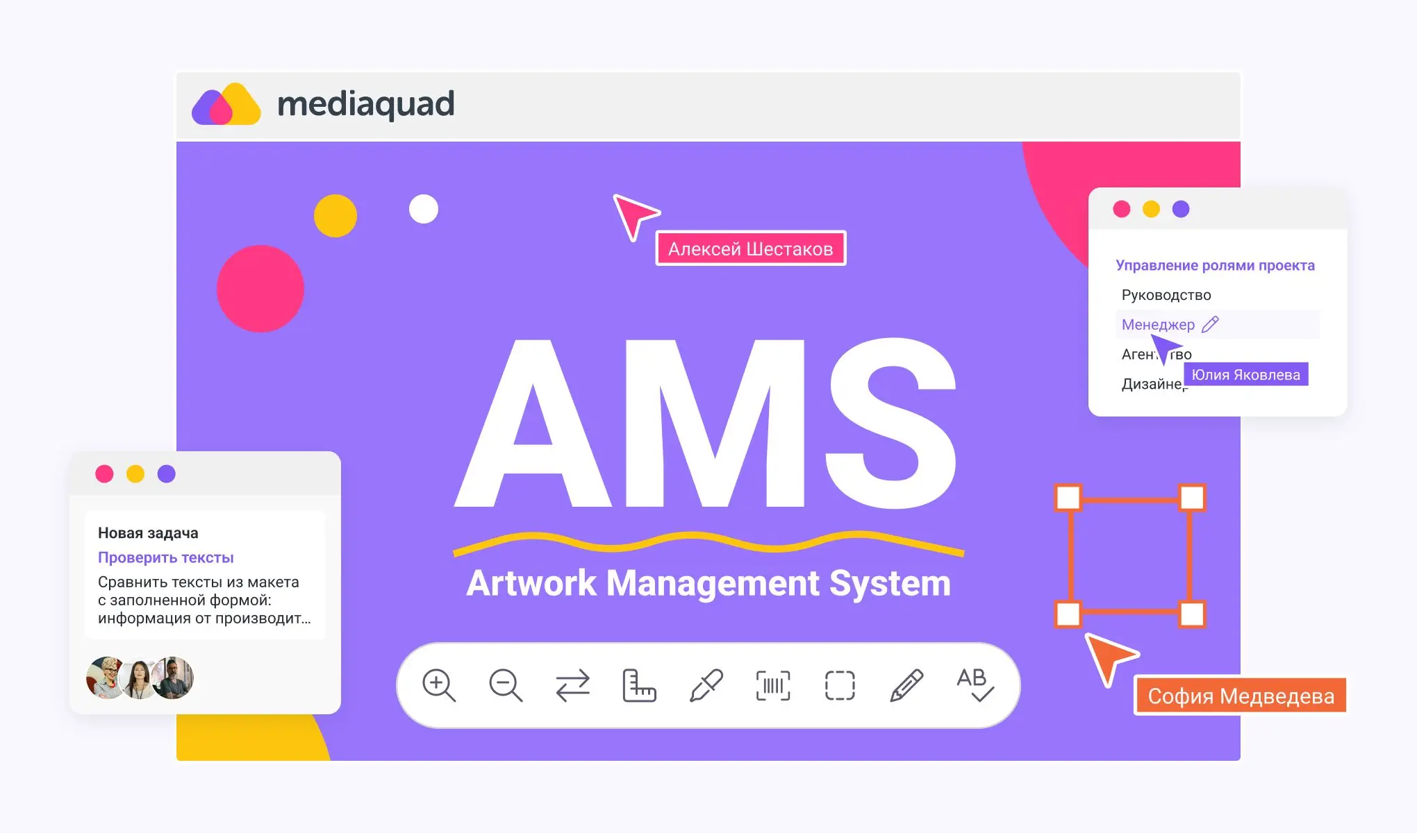The image size is (1417, 833).
Task: Click the third avatar in task card
Action: [x=173, y=678]
